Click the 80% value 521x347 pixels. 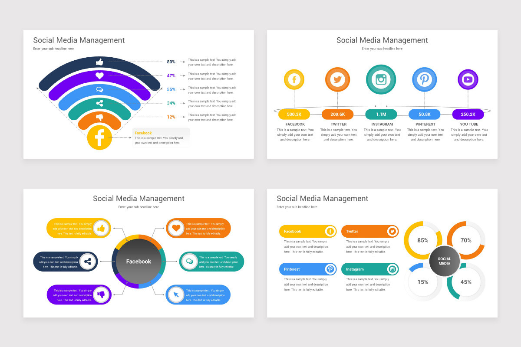pos(171,62)
